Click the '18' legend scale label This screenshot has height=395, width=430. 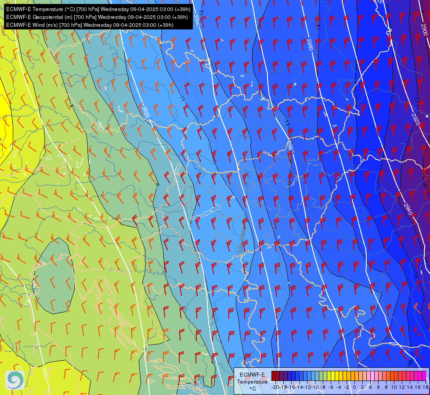click(x=425, y=387)
